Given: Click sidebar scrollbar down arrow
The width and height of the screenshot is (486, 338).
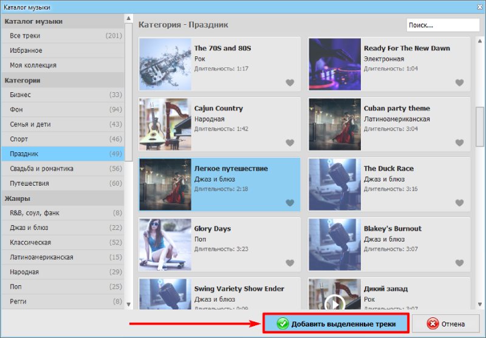Looking at the screenshot, I should click(129, 305).
